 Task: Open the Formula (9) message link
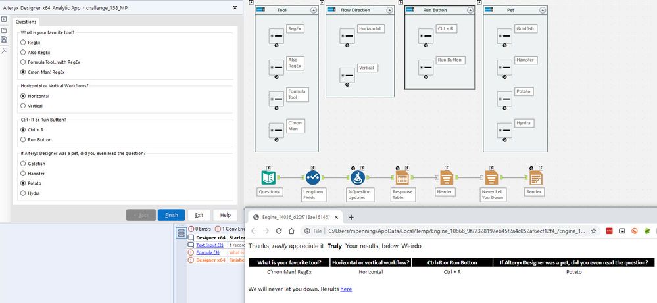(x=207, y=252)
